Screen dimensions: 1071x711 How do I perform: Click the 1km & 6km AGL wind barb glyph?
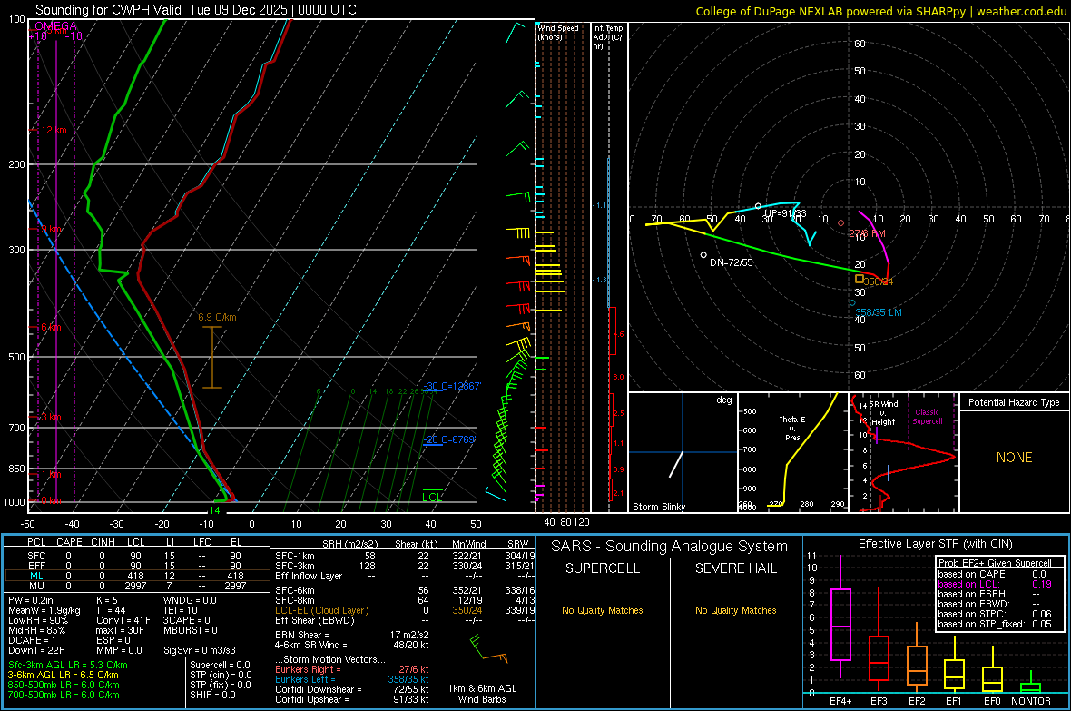tap(487, 649)
